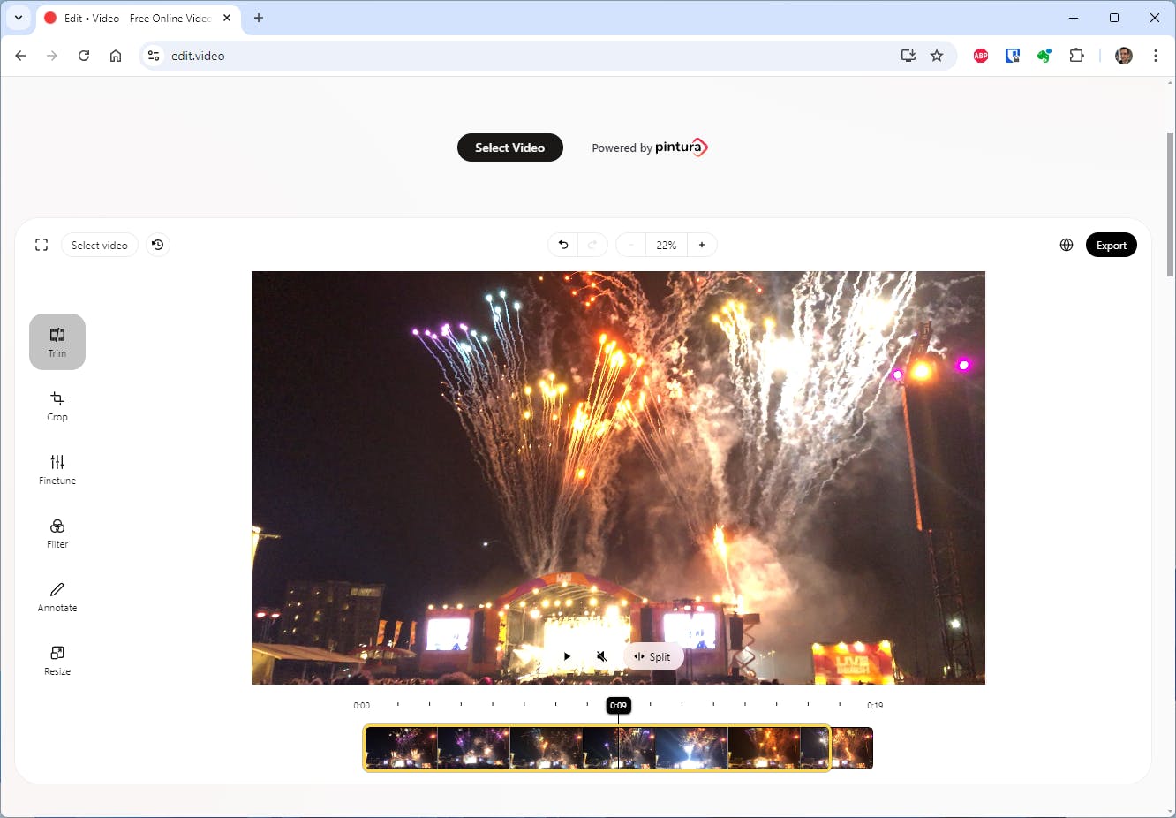This screenshot has width=1176, height=818.
Task: Select the Trim tool
Action: pyautogui.click(x=57, y=342)
